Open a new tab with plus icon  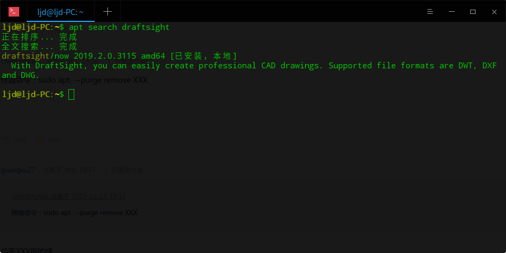tap(107, 12)
